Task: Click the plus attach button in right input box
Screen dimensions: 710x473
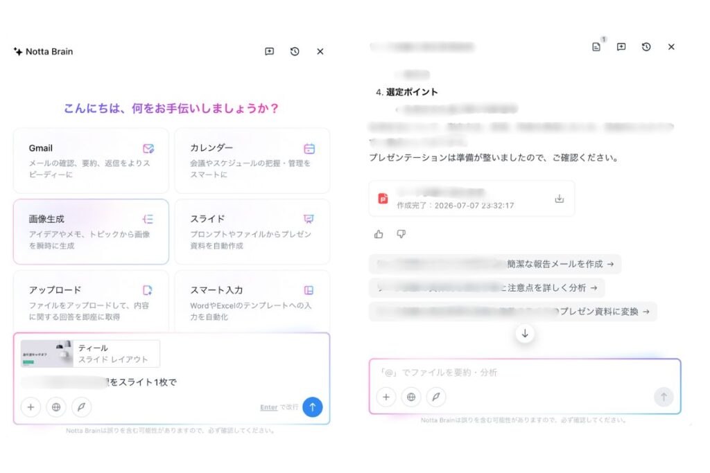Action: (386, 397)
